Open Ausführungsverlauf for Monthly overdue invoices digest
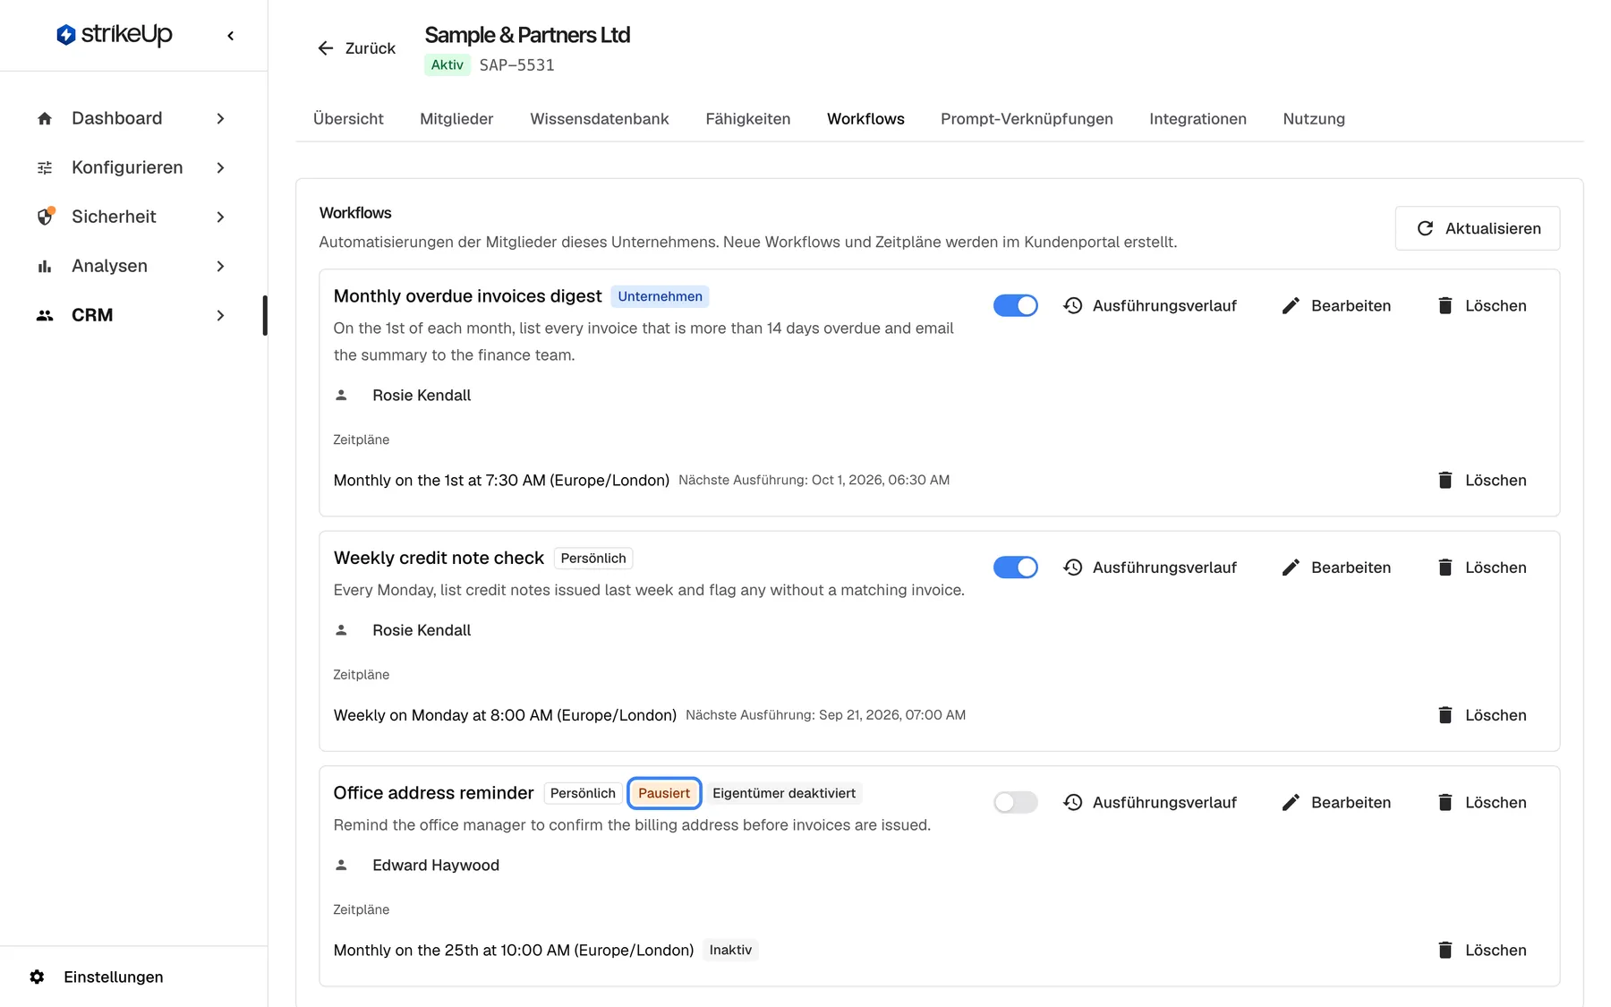This screenshot has width=1611, height=1007. [x=1150, y=305]
